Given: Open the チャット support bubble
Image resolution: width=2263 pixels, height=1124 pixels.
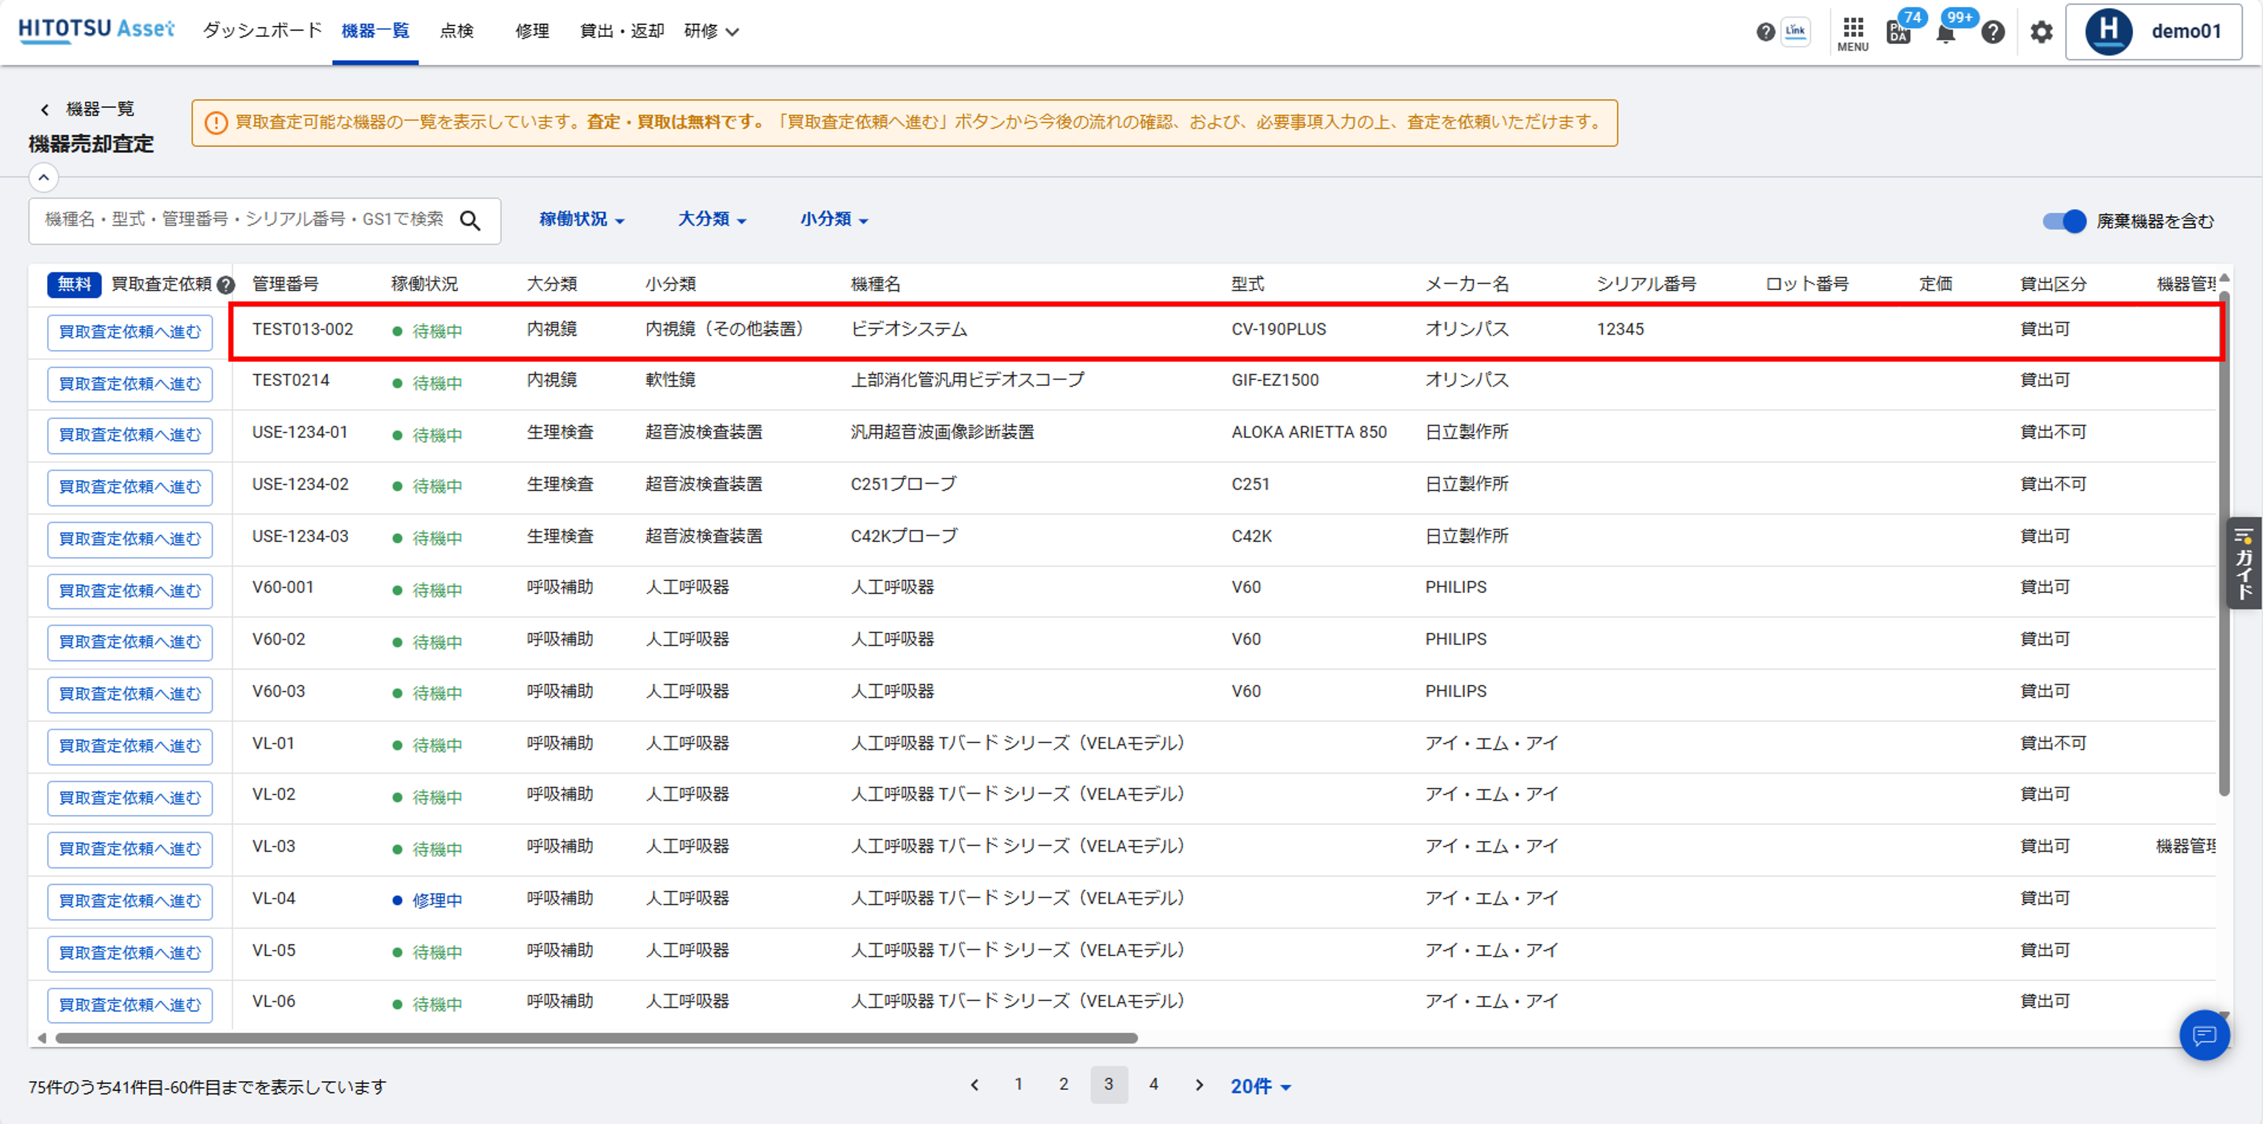Looking at the screenshot, I should point(2204,1035).
